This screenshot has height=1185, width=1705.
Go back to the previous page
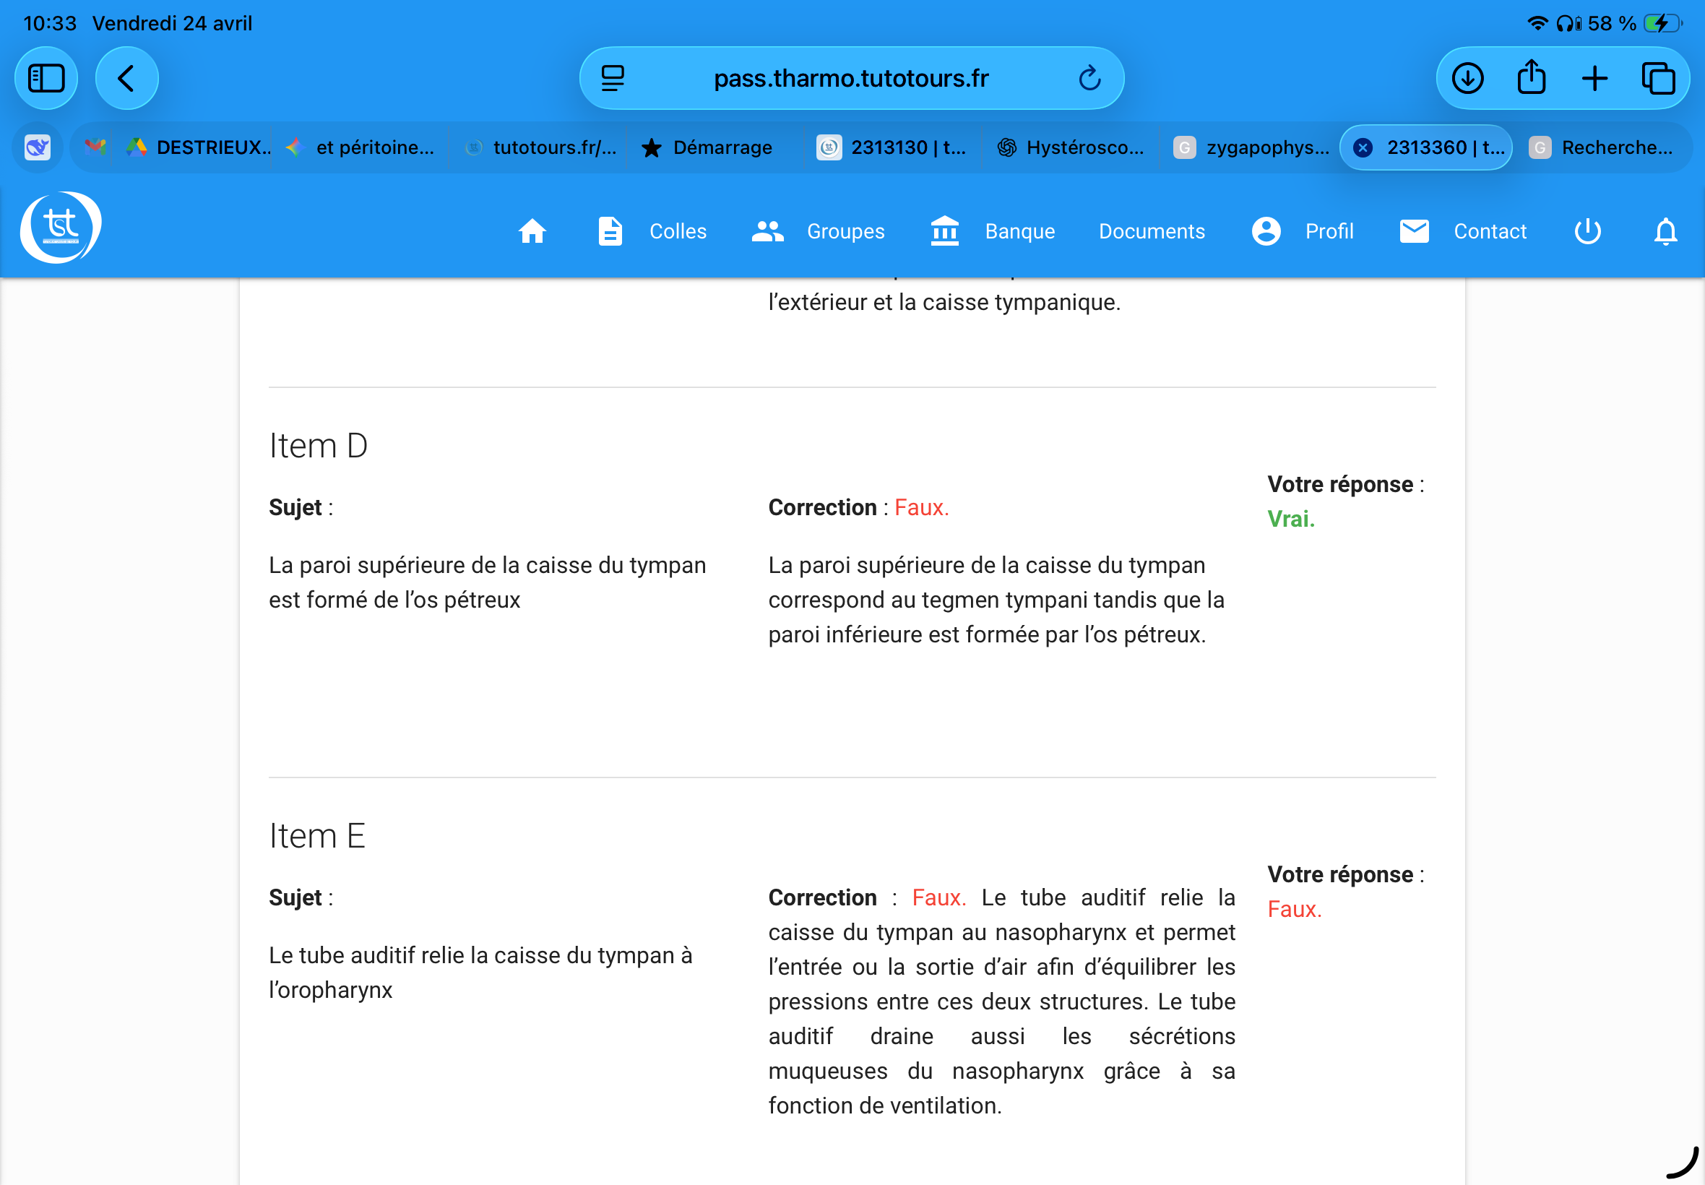click(126, 78)
